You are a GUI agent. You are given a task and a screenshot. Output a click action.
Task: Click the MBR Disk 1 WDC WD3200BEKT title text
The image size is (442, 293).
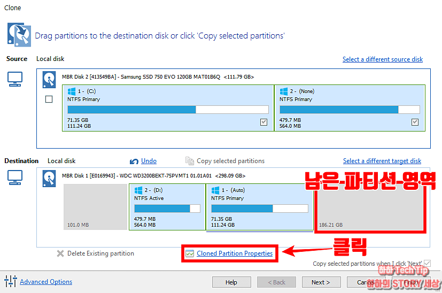point(153,176)
